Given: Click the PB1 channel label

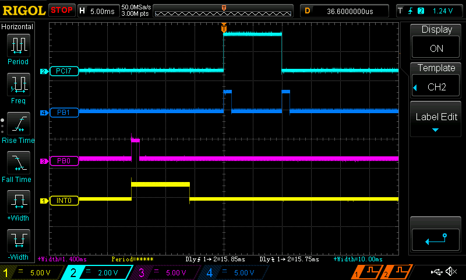Looking at the screenshot, I should 64,113.
